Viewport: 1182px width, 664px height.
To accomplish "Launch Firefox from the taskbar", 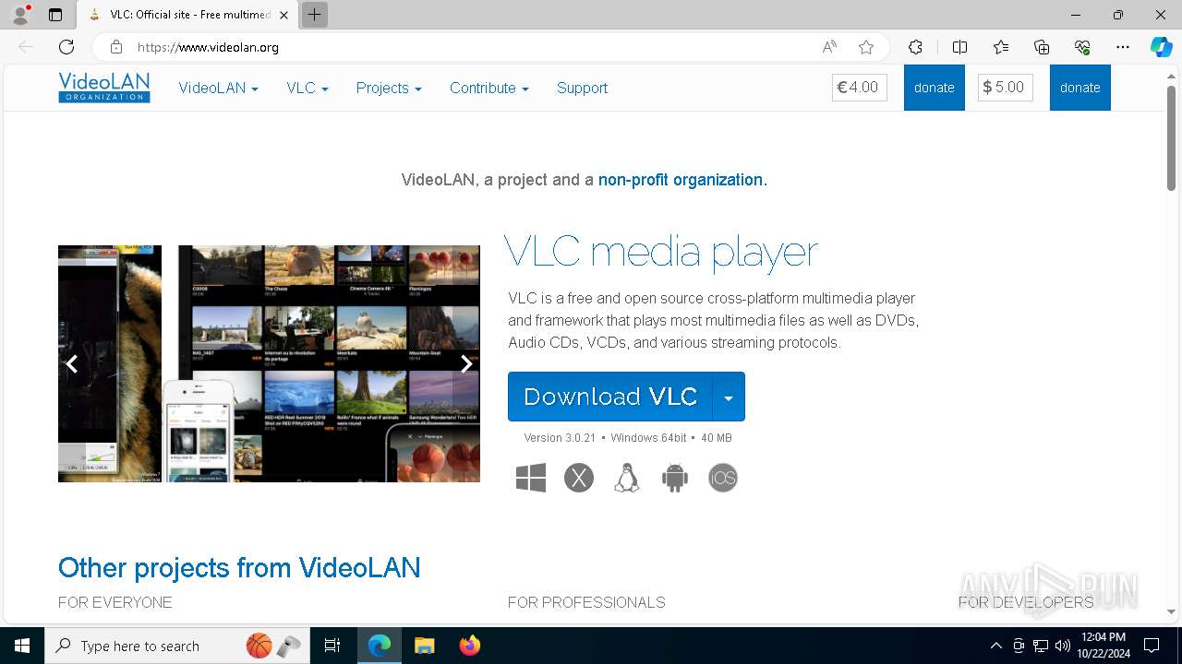I will [x=470, y=646].
